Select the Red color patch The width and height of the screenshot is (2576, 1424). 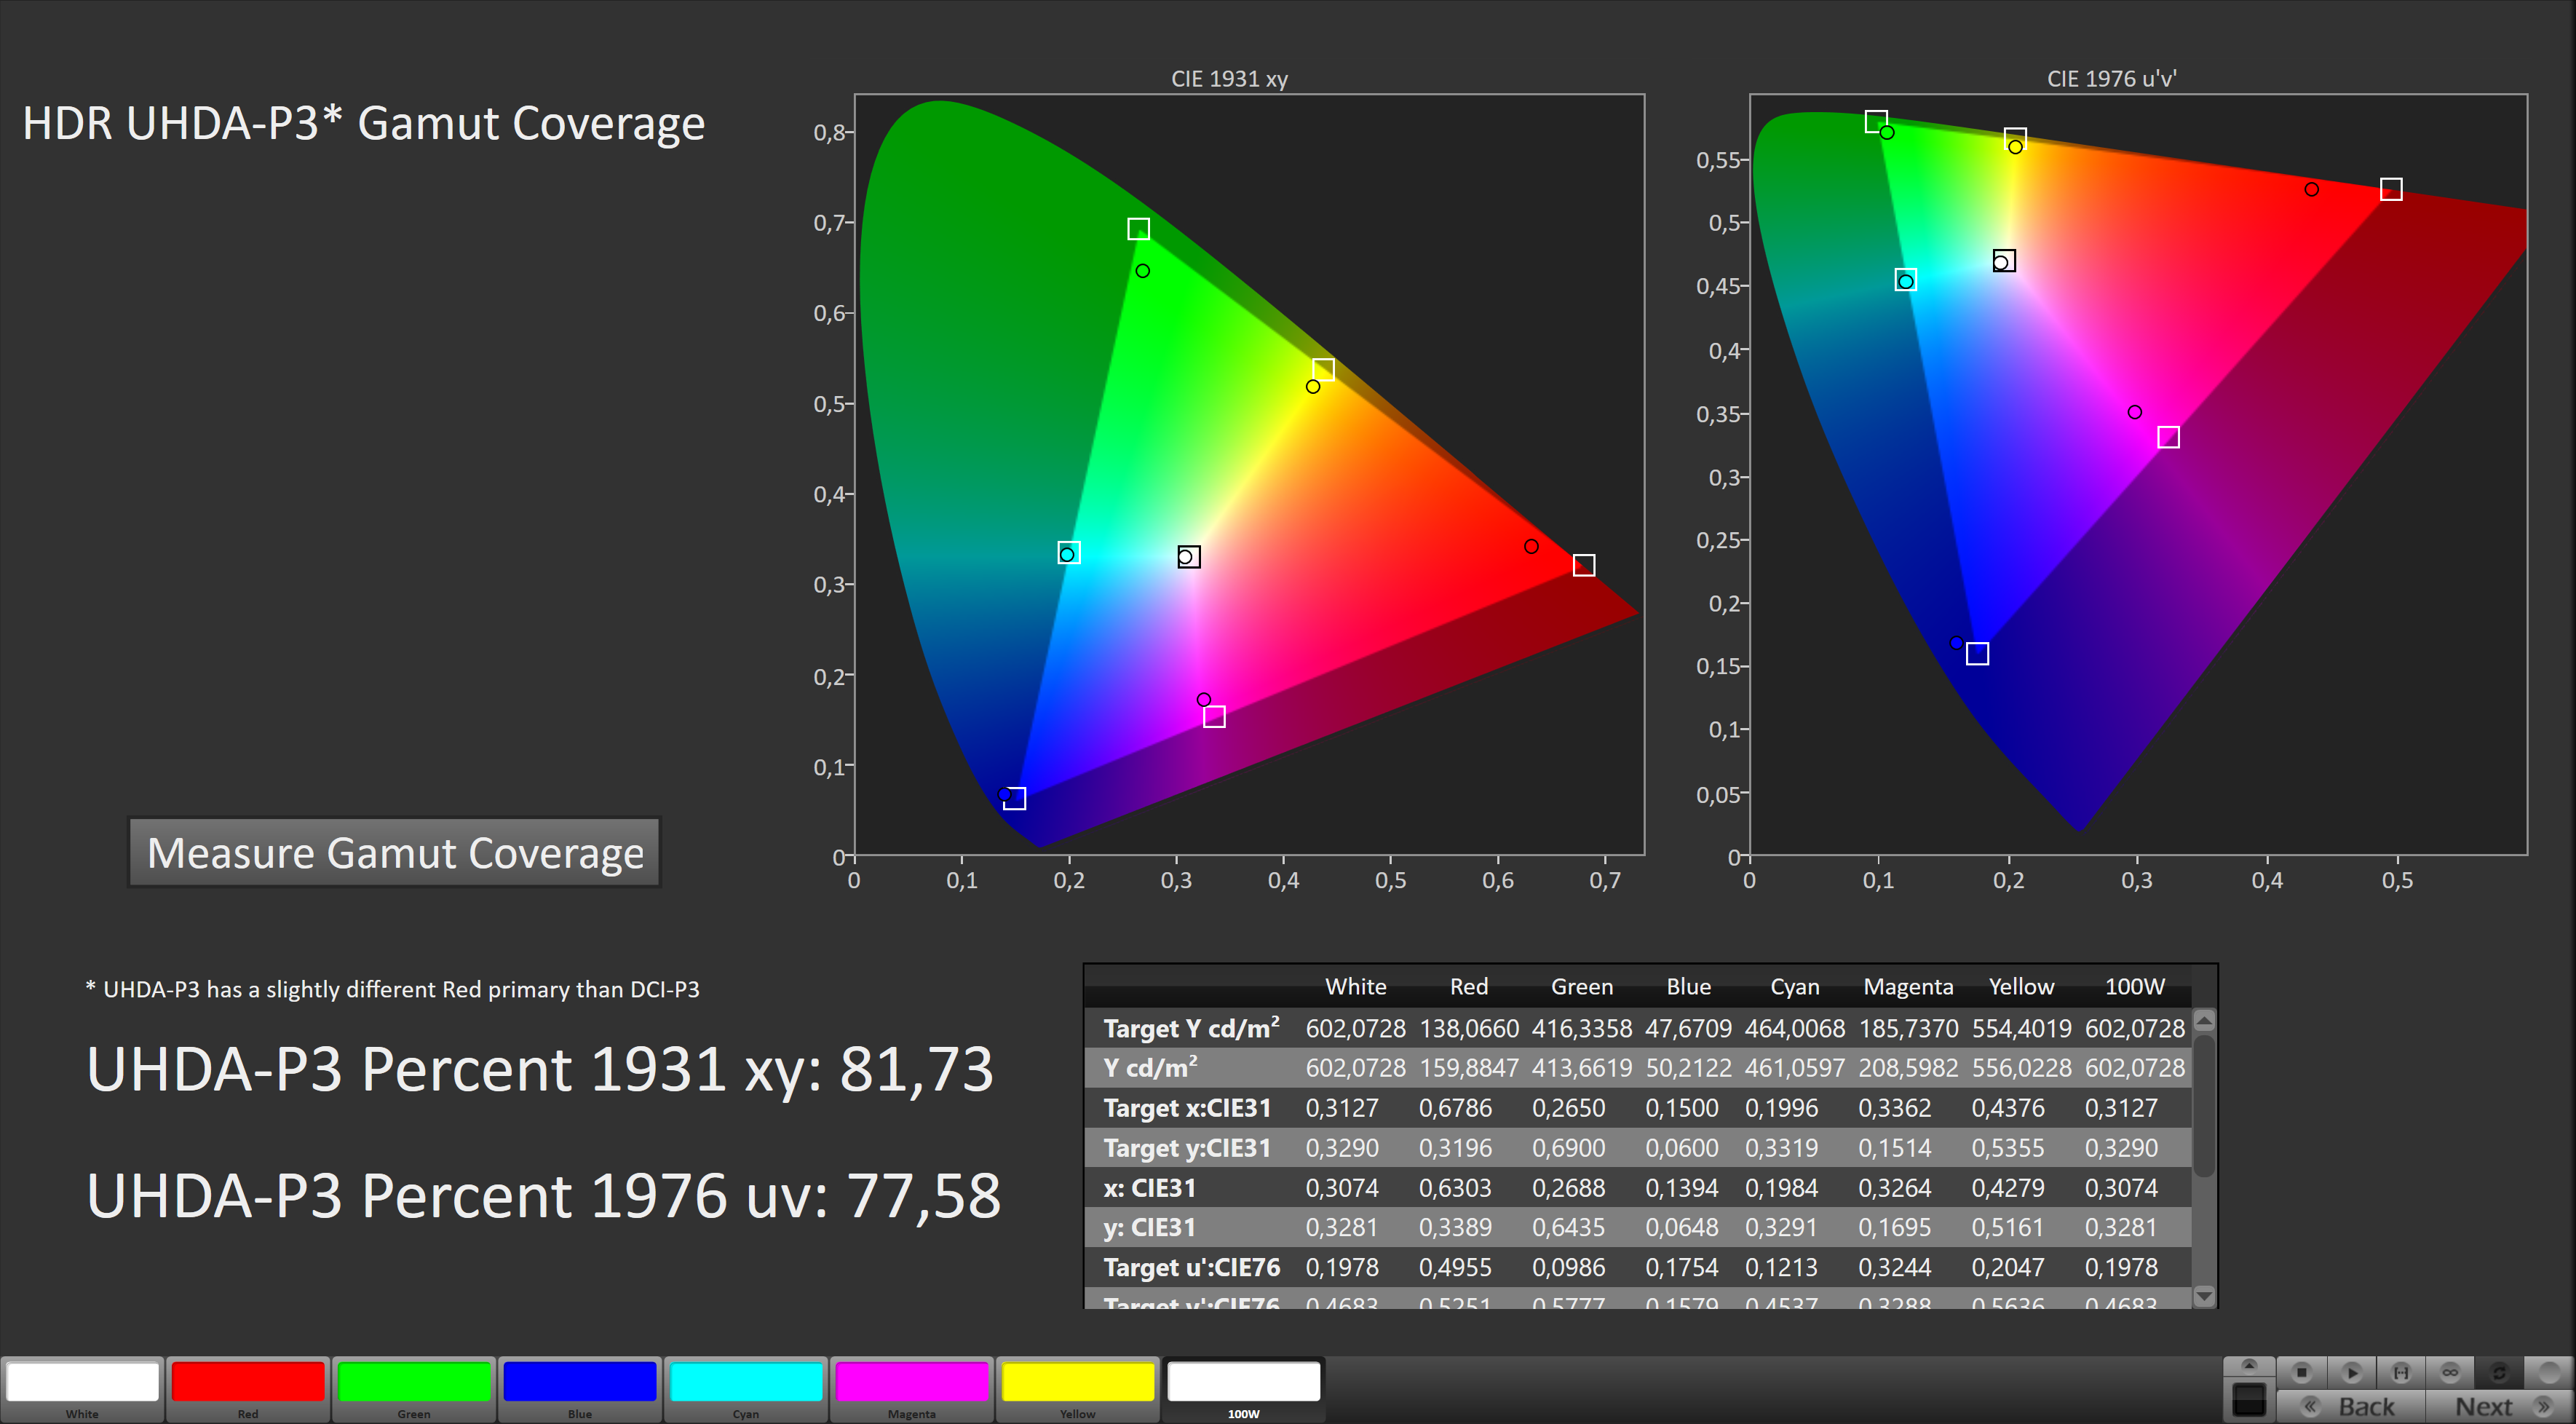(248, 1389)
